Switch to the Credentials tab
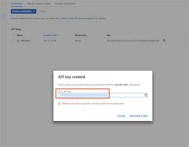This screenshot has height=147, width=189. [x=17, y=4]
